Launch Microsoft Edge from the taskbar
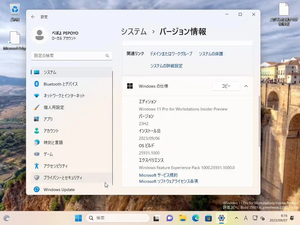This screenshot has height=225, width=300. [195, 218]
